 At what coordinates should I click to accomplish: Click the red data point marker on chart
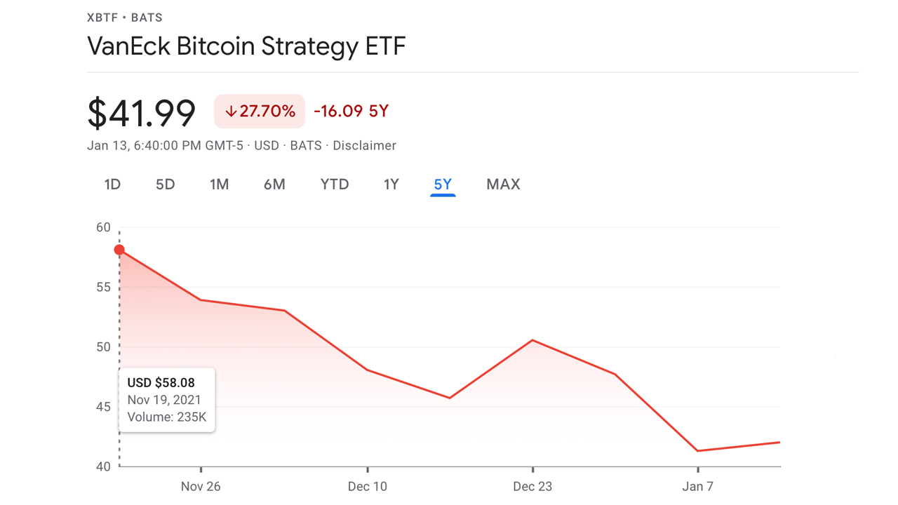119,250
